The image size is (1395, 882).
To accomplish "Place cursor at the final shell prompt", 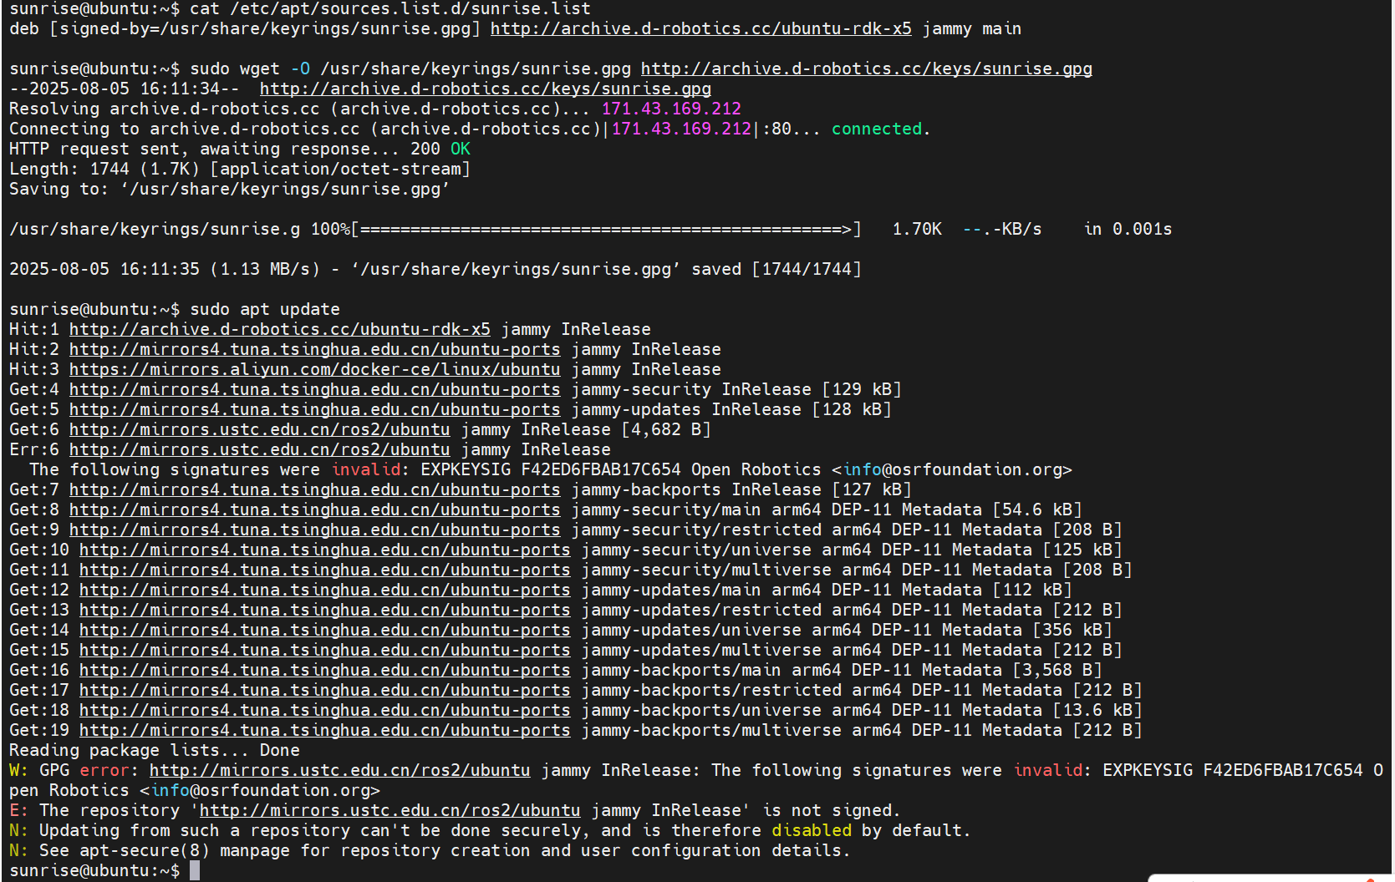I will 195,871.
